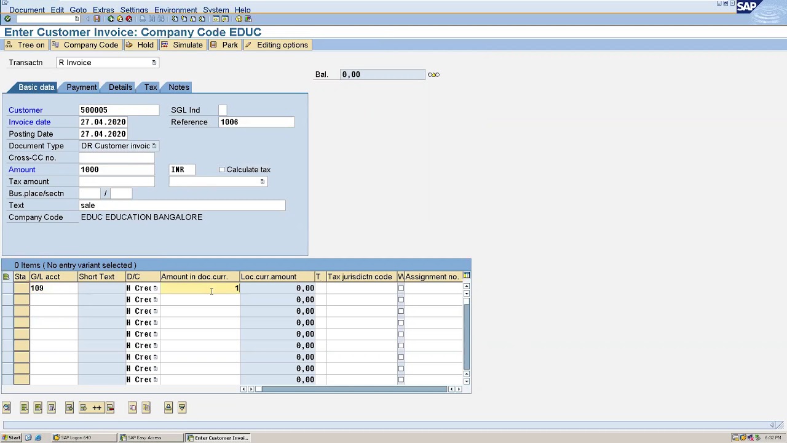Switch to SAP Logon 640 taskbar window
This screenshot has height=443, width=787.
[x=84, y=438]
